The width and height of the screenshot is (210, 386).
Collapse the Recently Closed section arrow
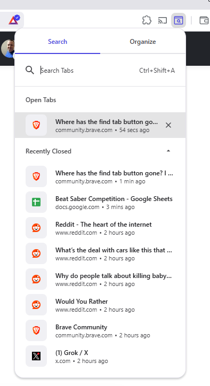click(x=168, y=151)
